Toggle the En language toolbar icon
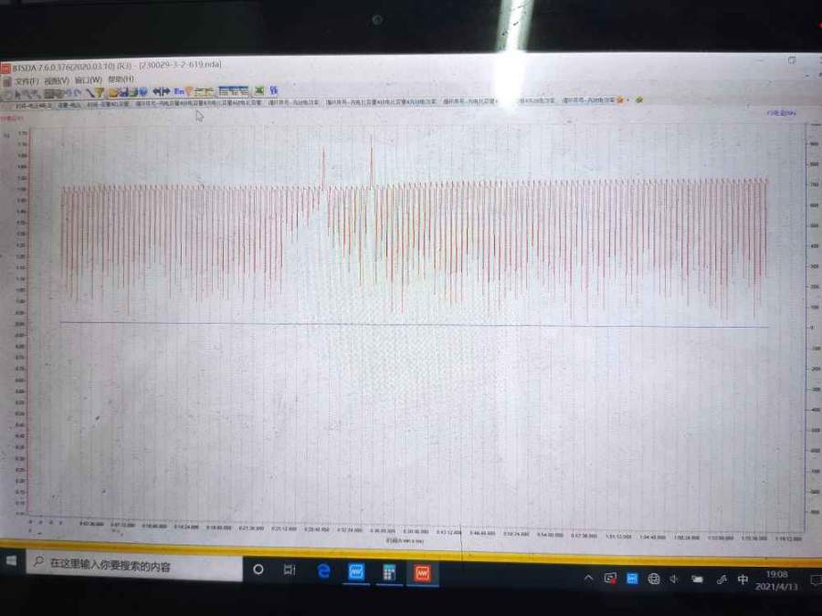 coord(179,91)
